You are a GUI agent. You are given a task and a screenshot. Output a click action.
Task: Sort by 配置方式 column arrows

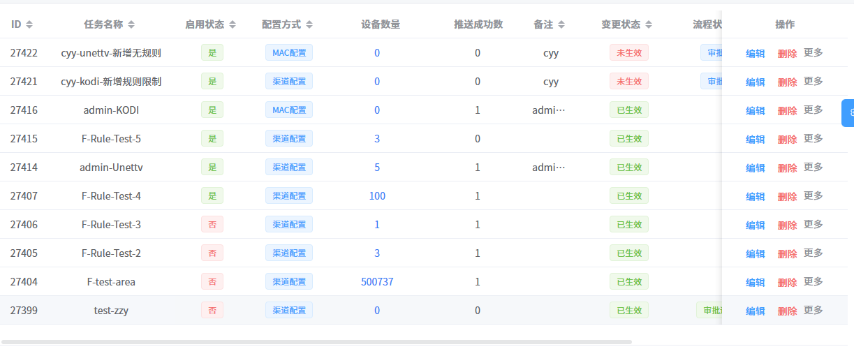point(309,24)
